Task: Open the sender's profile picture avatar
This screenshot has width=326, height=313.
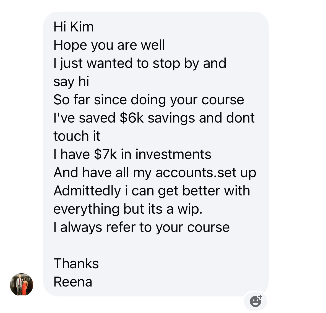Action: (22, 285)
